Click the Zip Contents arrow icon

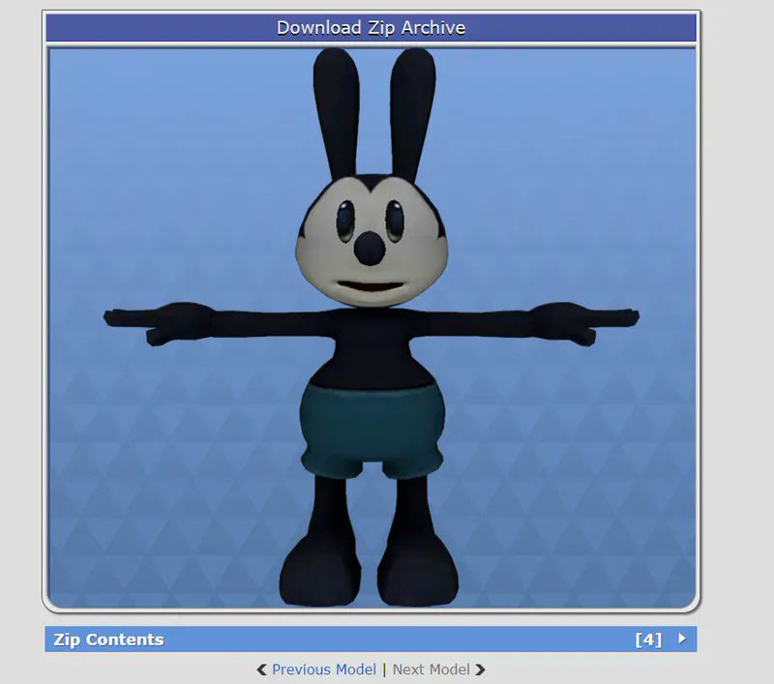[x=682, y=639]
